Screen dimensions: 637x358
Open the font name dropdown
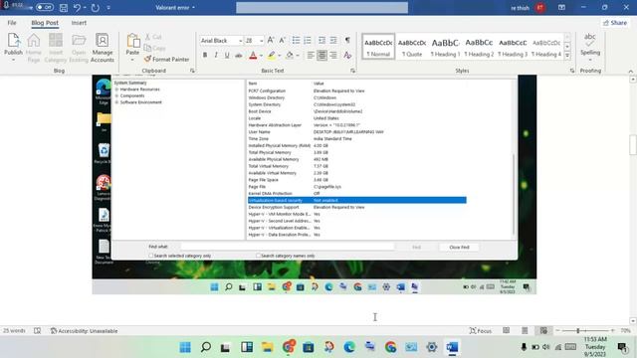[x=241, y=41]
